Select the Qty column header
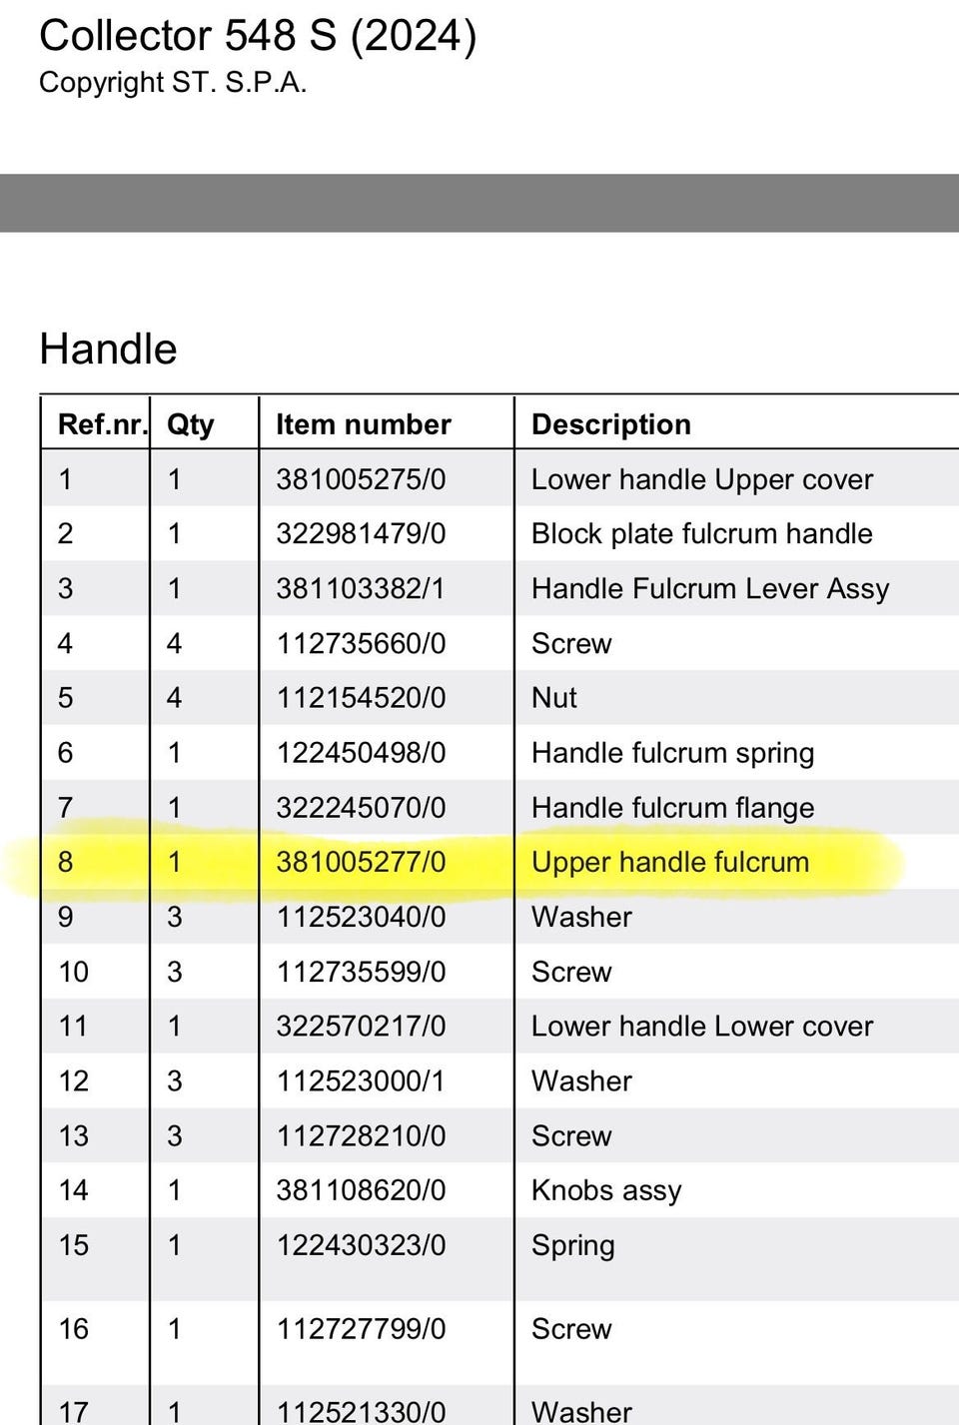This screenshot has height=1425, width=959. pos(190,425)
